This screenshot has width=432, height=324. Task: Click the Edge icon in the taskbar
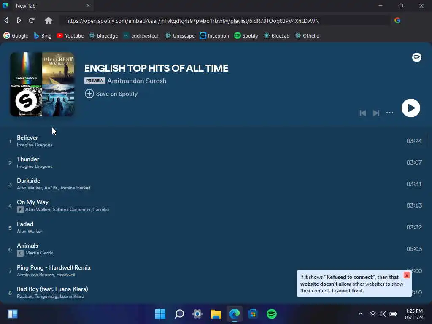tap(235, 314)
